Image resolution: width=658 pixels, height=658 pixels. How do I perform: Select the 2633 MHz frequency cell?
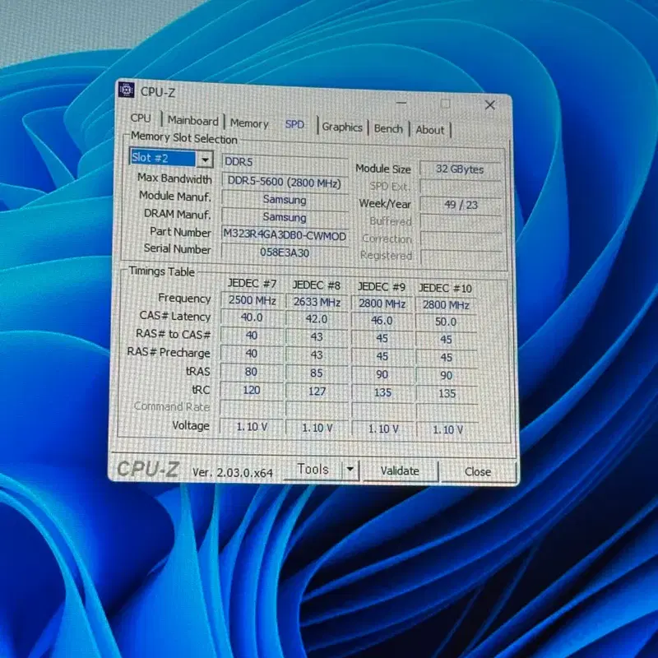coord(317,302)
